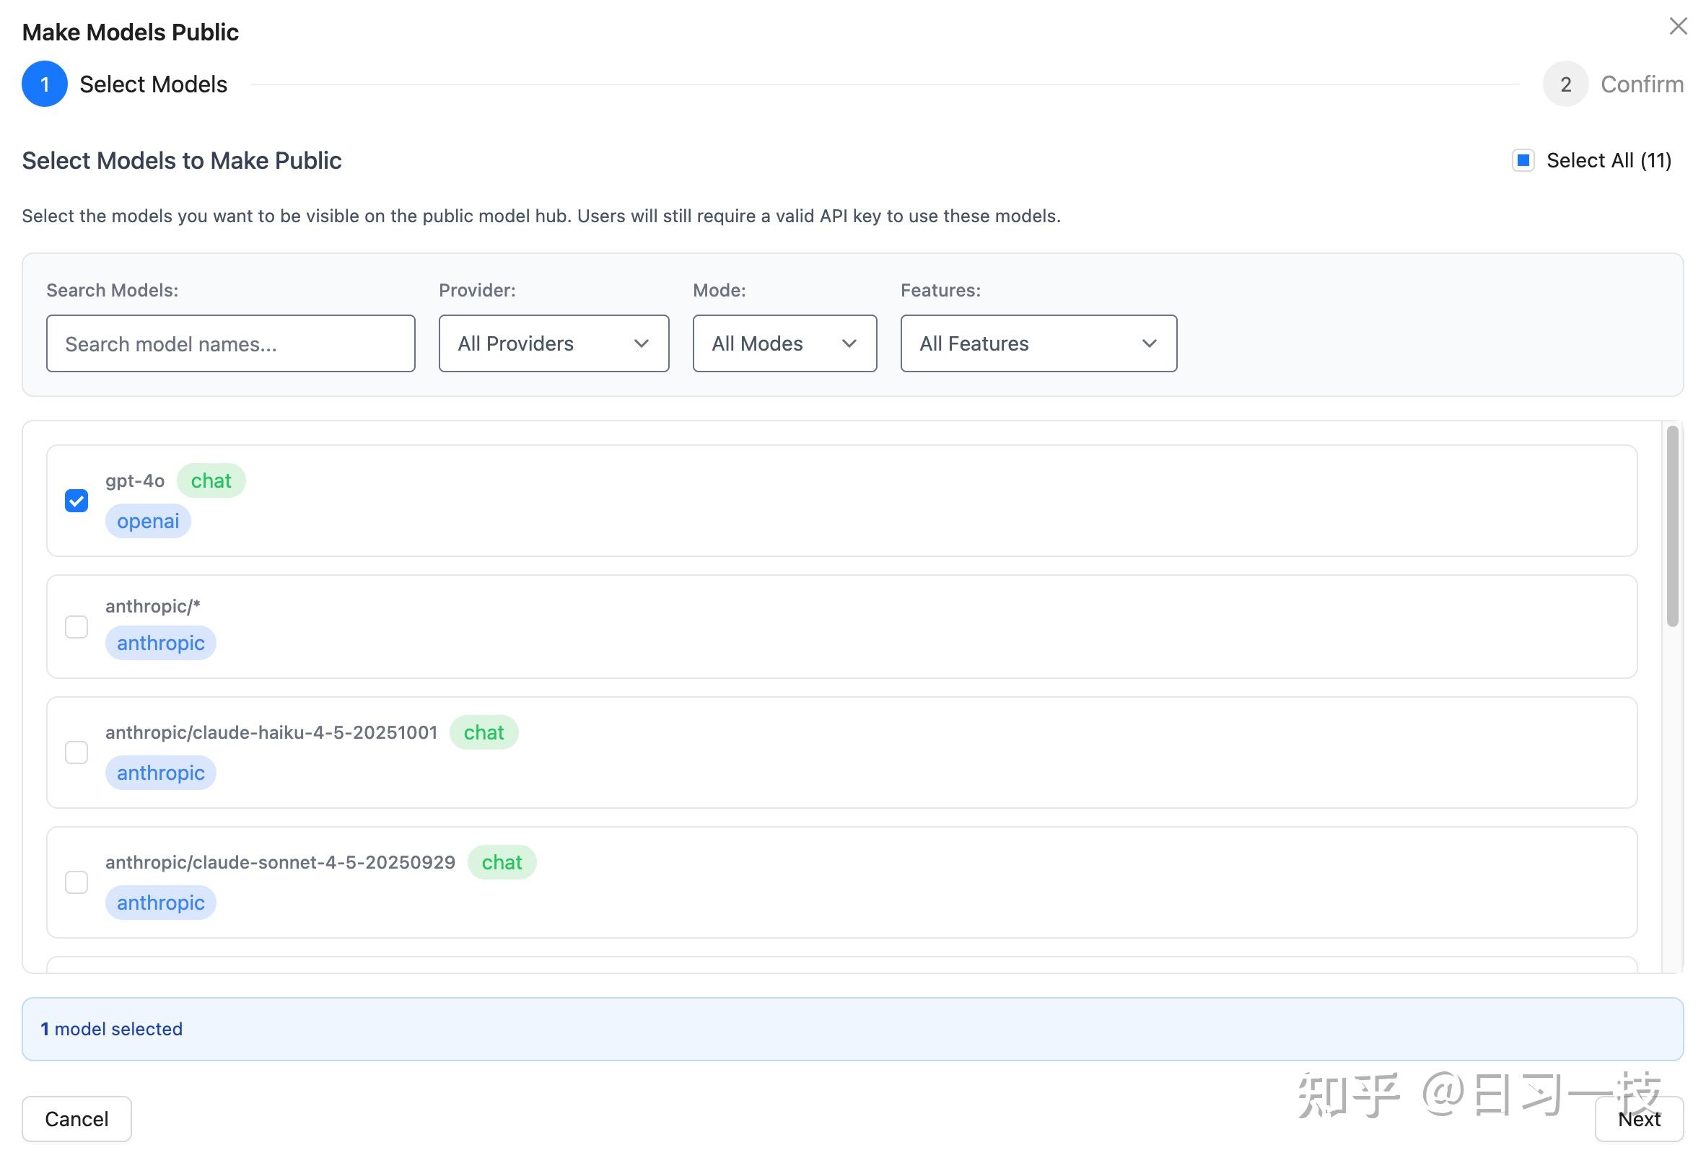Click the Features: label
Image resolution: width=1706 pixels, height=1163 pixels.
click(940, 290)
